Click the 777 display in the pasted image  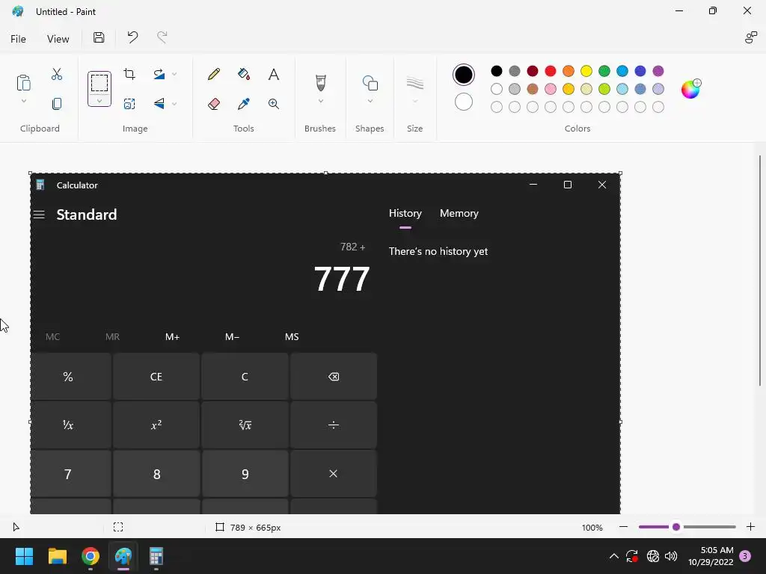[x=341, y=280]
